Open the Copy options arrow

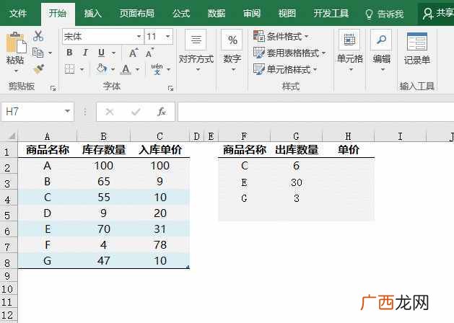pos(50,53)
